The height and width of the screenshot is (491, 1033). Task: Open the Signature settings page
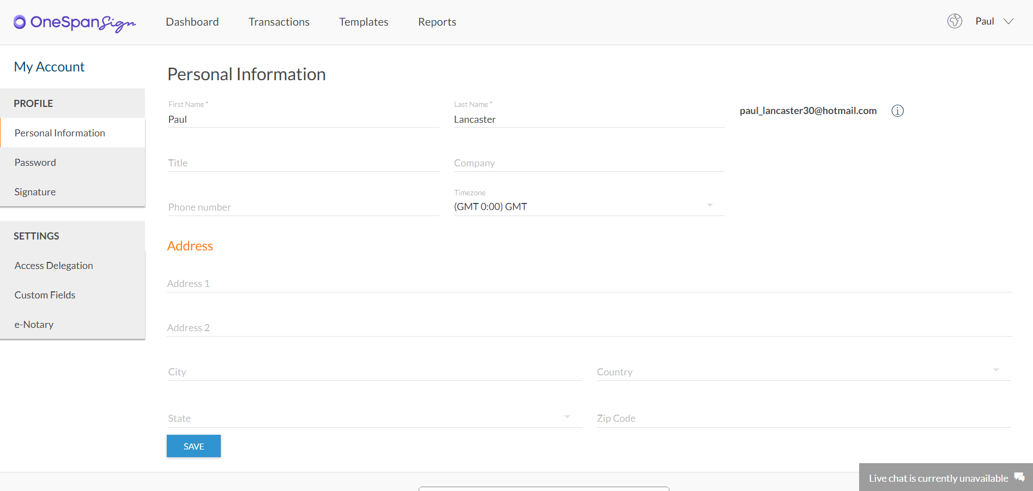point(73,191)
